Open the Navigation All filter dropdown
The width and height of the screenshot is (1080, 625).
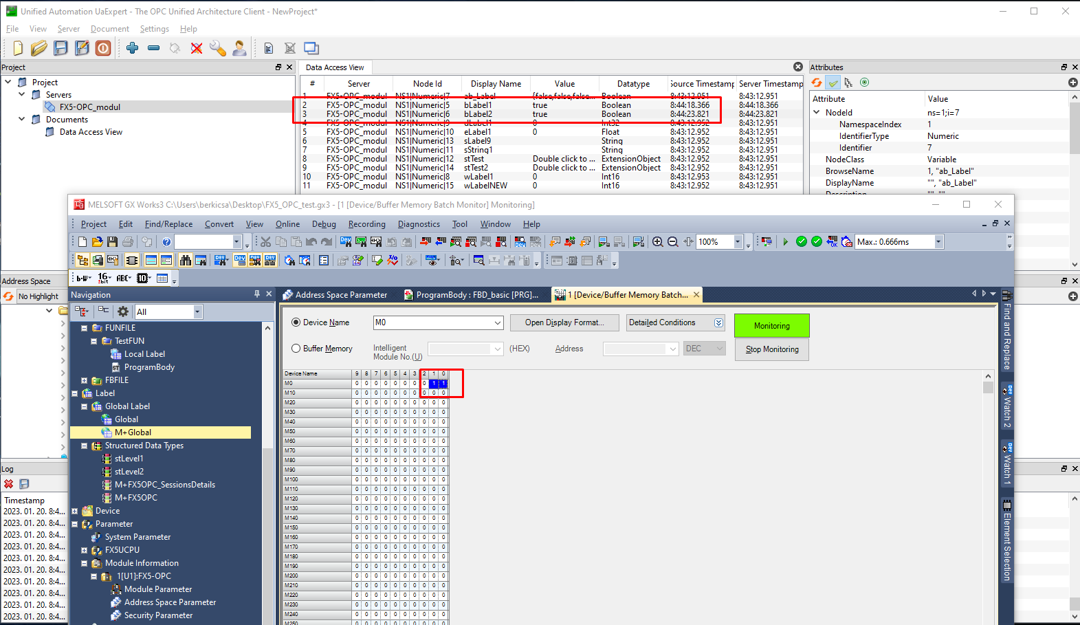pos(197,311)
